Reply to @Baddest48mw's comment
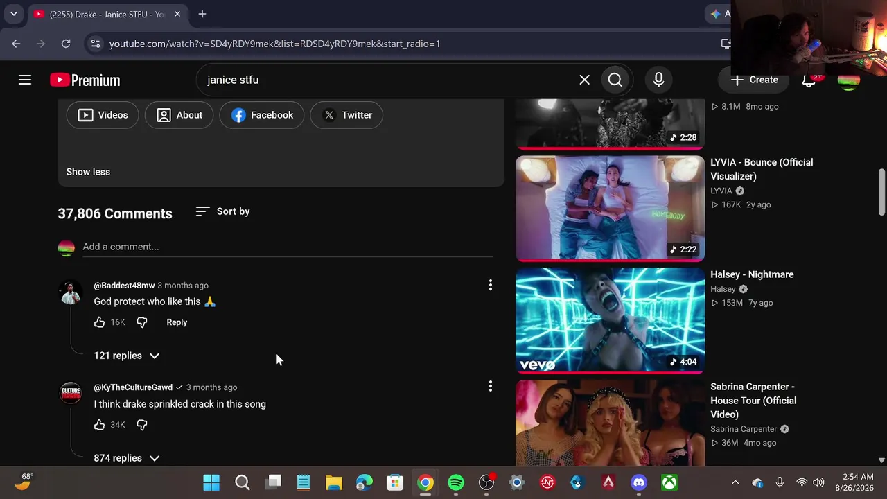The width and height of the screenshot is (887, 499). (177, 322)
